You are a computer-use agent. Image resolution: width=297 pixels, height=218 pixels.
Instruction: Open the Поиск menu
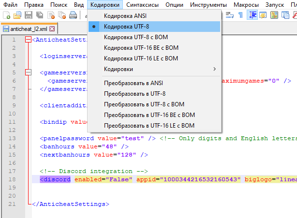(x=59, y=5)
